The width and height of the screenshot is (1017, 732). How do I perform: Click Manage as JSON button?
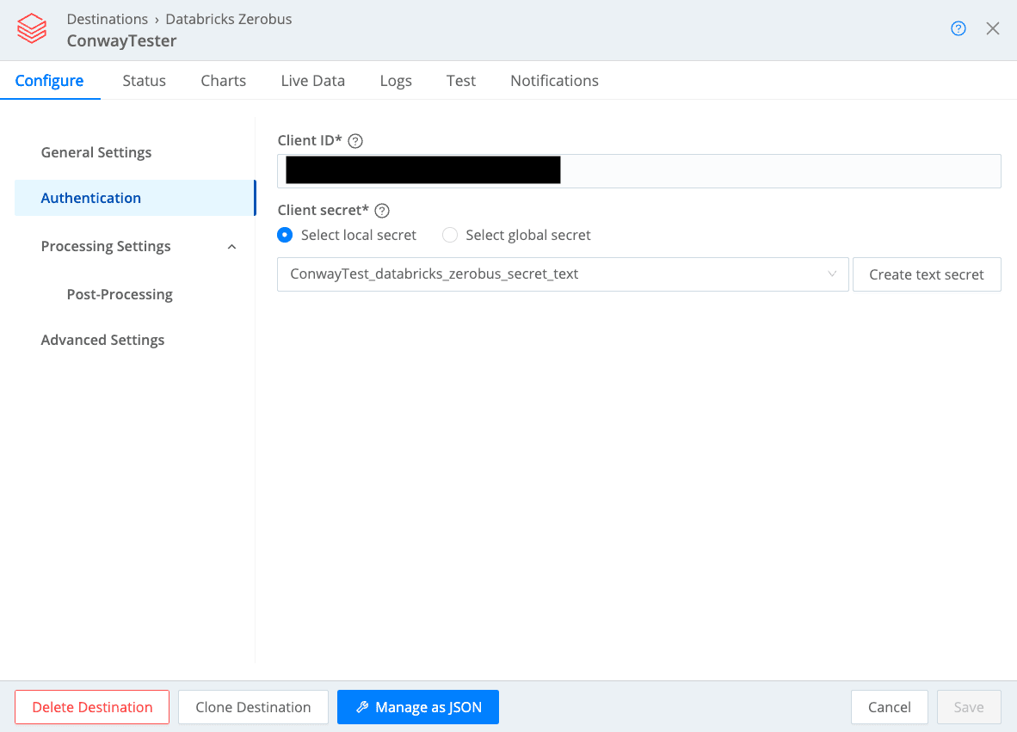[417, 707]
